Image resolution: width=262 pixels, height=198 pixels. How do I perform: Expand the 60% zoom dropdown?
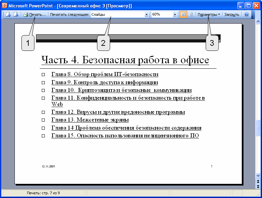point(175,14)
